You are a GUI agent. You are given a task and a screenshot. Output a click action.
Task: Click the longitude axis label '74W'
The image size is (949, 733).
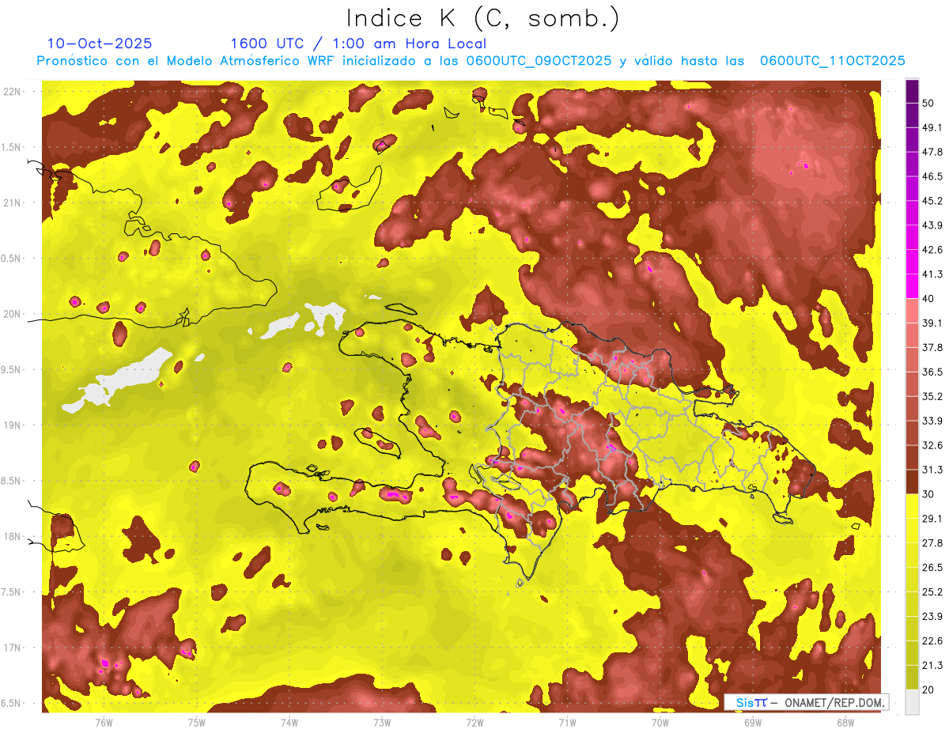pos(289,722)
